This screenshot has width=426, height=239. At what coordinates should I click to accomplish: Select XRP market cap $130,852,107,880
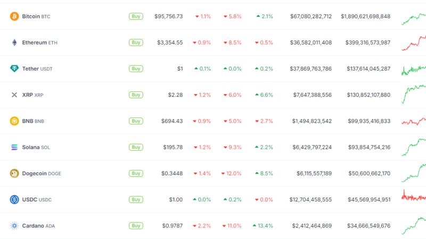click(368, 95)
